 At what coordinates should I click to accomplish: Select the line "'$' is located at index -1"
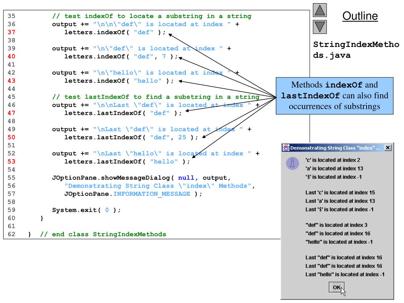333,177
